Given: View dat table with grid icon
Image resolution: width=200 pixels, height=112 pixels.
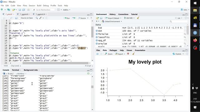Looking at the screenshot, I should point(185,31).
